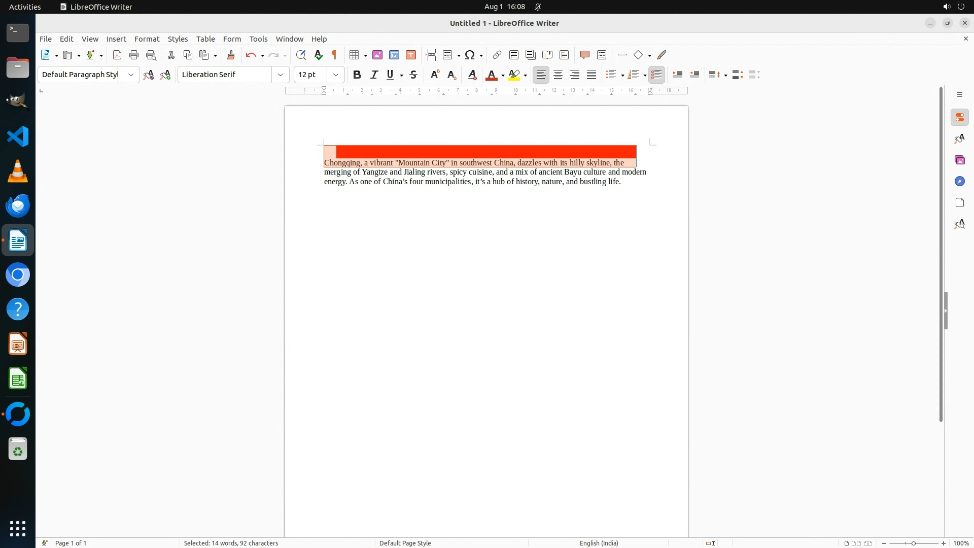This screenshot has width=974, height=548.
Task: Toggle Bold formatting
Action: [x=357, y=75]
